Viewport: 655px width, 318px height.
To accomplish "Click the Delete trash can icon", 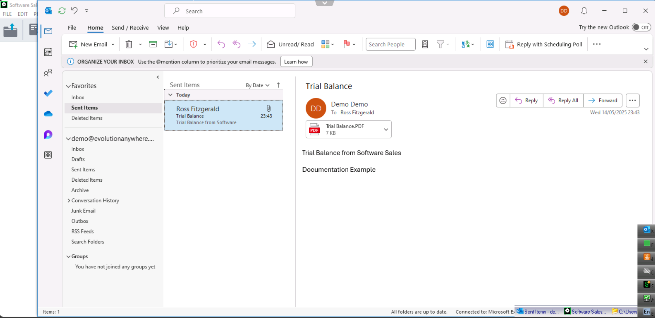I will tap(129, 44).
